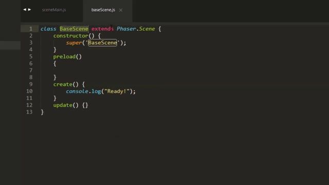The image size is (329, 185).
Task: Click line number 1 in the gutter
Action: 31,29
